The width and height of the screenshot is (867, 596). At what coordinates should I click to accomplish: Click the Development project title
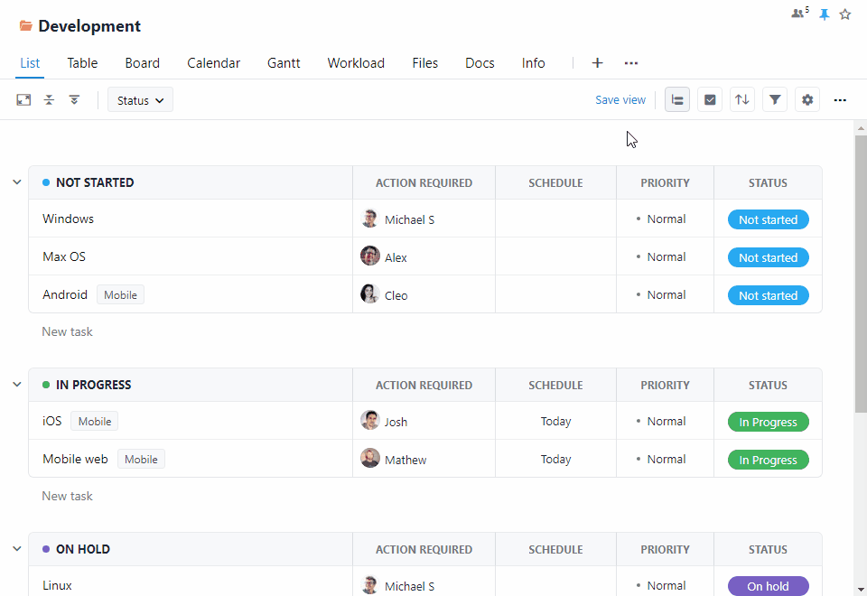tap(89, 26)
